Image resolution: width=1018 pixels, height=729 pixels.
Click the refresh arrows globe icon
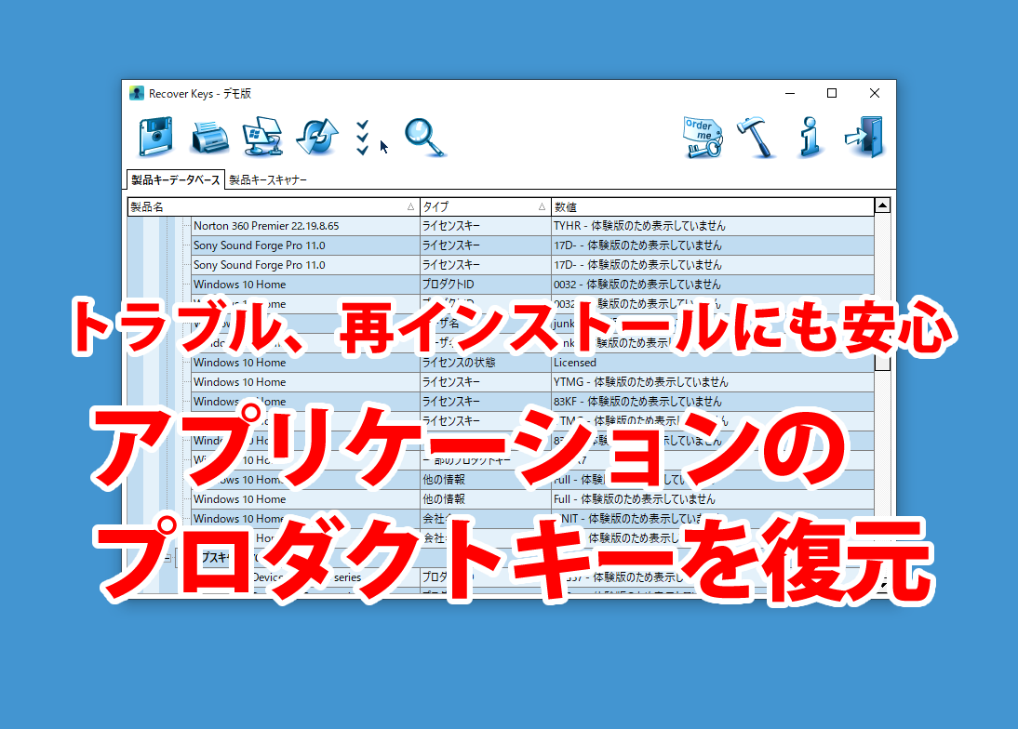click(x=317, y=138)
